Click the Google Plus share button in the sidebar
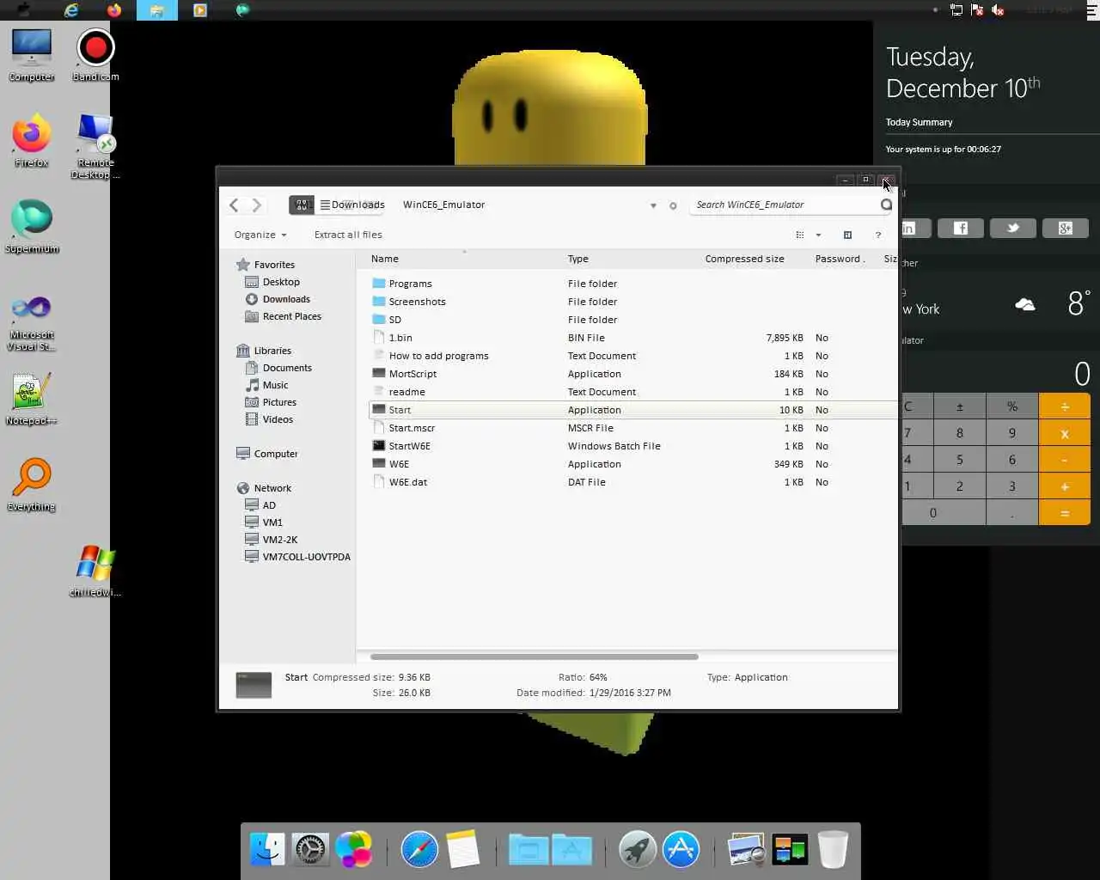Screen dimensions: 1100x880 pyautogui.click(x=1066, y=228)
